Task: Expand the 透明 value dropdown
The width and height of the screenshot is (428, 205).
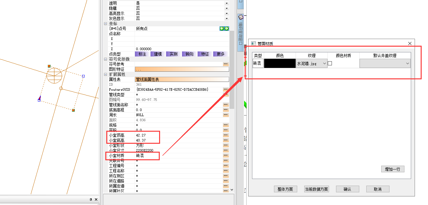Action: point(227,3)
